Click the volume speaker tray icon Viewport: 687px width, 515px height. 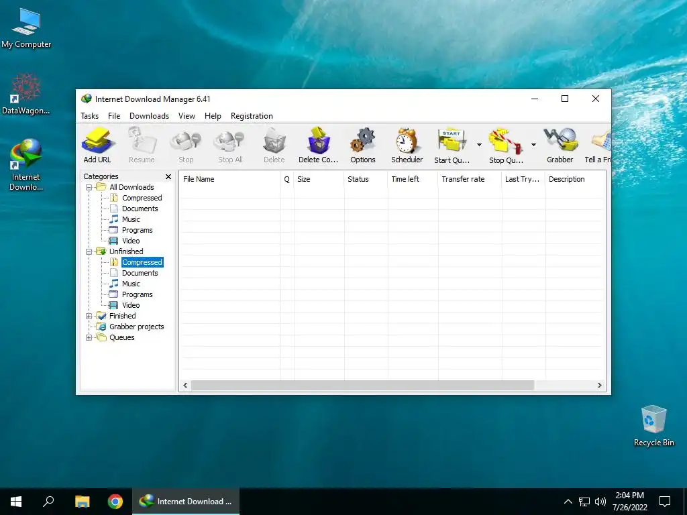click(x=600, y=502)
